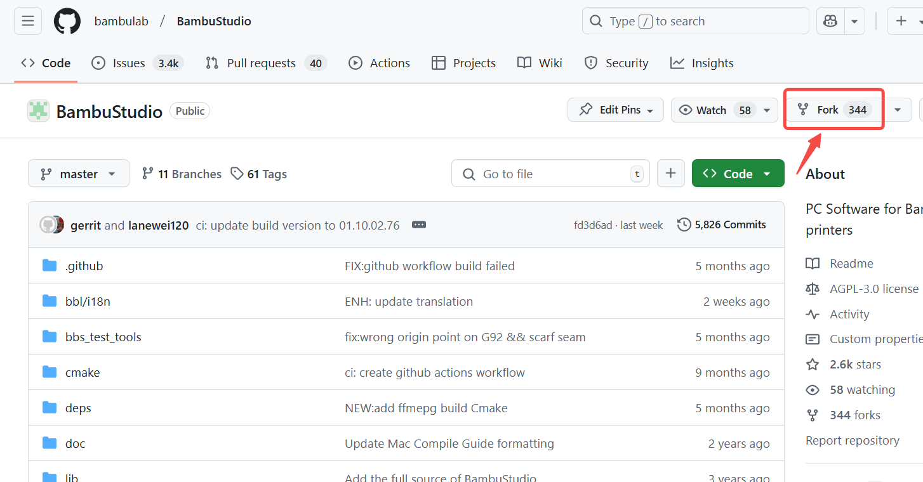Open 'NEW:add ffmepg build Cmake' commit message
923x482 pixels.
pos(426,408)
